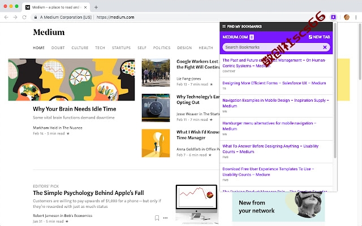Select the TECH navigation item
This screenshot has height=226, width=362.
pyautogui.click(x=100, y=47)
